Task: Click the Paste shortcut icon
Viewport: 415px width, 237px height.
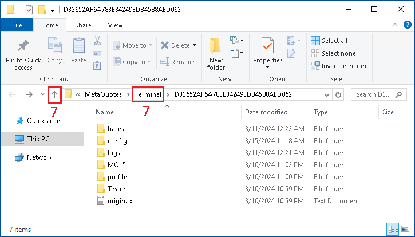Action: [97, 66]
